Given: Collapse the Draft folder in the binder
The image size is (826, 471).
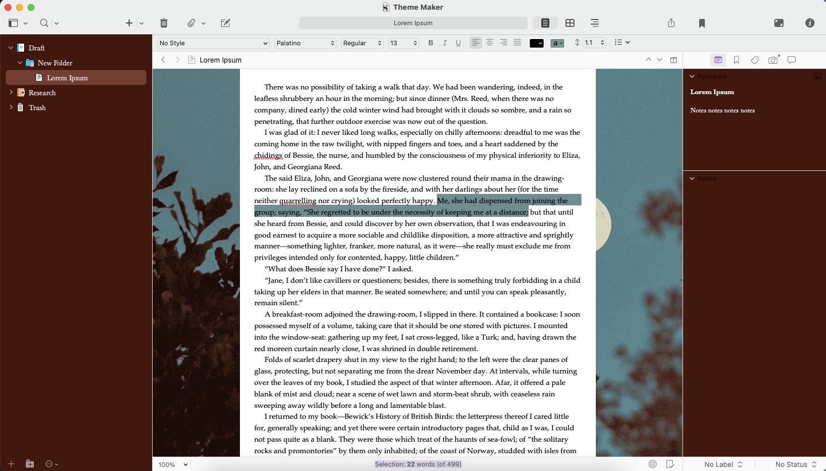Looking at the screenshot, I should pyautogui.click(x=10, y=48).
